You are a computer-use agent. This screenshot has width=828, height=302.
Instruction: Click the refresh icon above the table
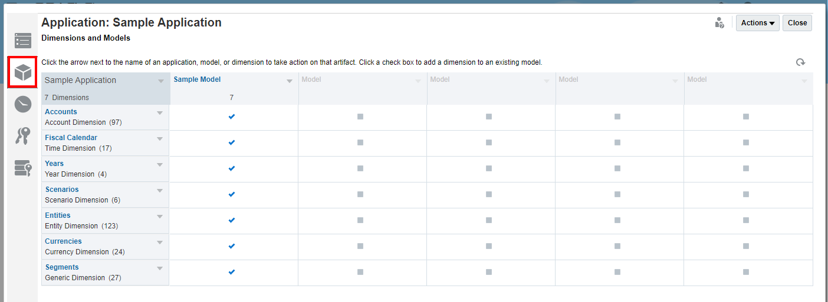click(800, 62)
